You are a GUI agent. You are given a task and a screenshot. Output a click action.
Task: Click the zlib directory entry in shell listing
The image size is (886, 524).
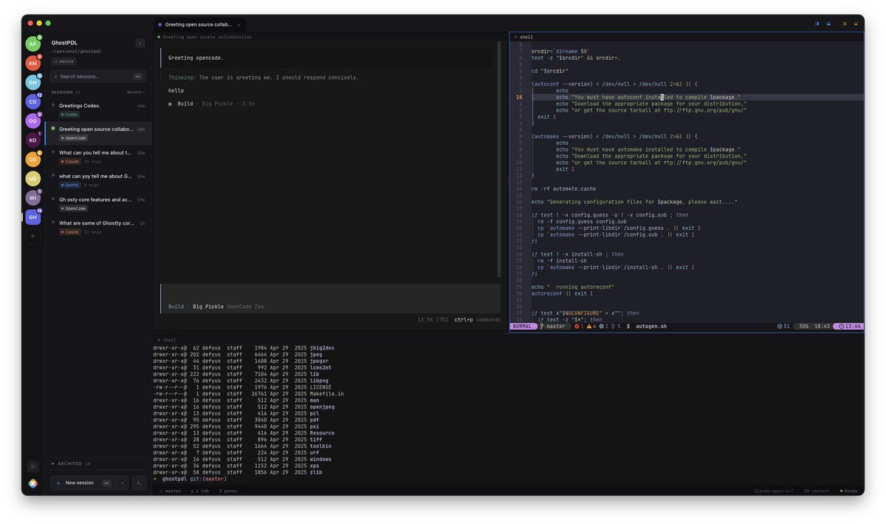click(316, 472)
